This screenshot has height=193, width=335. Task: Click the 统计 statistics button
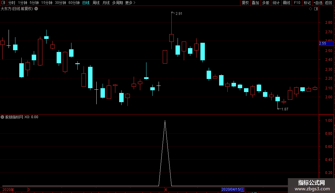276,3
